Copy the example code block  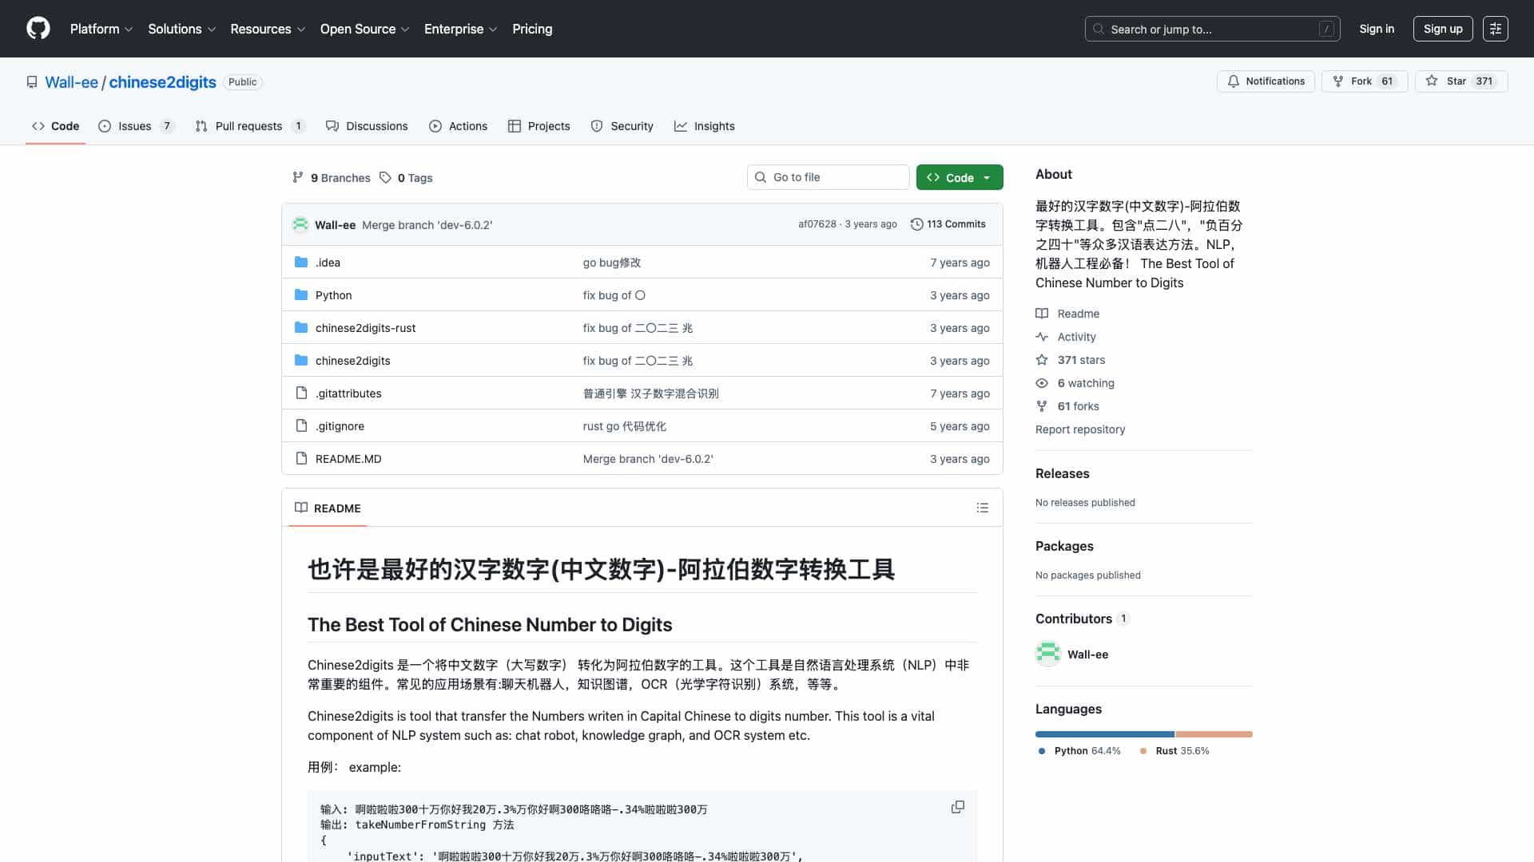click(957, 807)
